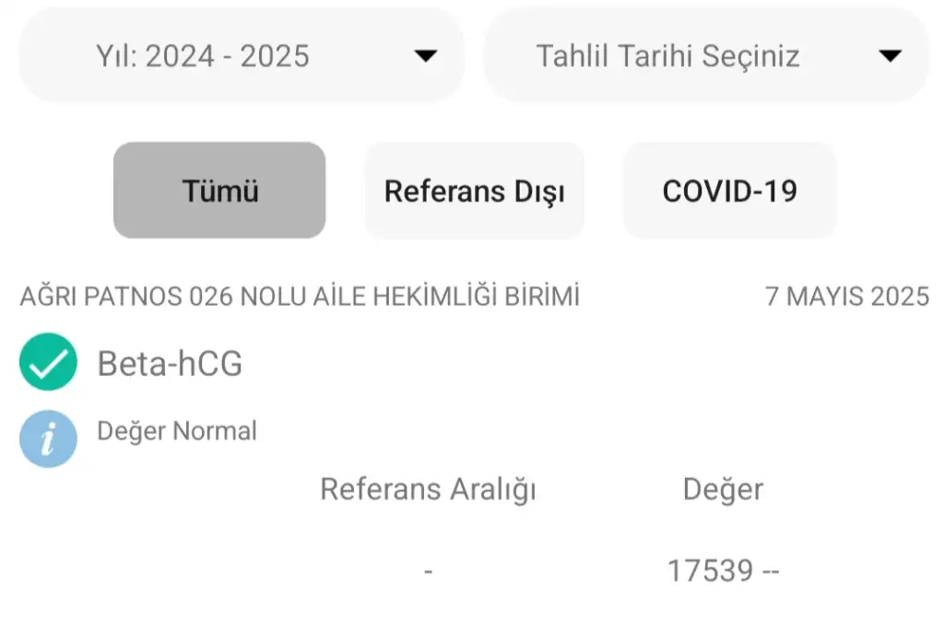944x643 pixels.
Task: Click the Referans Aralığı column header
Action: pos(428,489)
